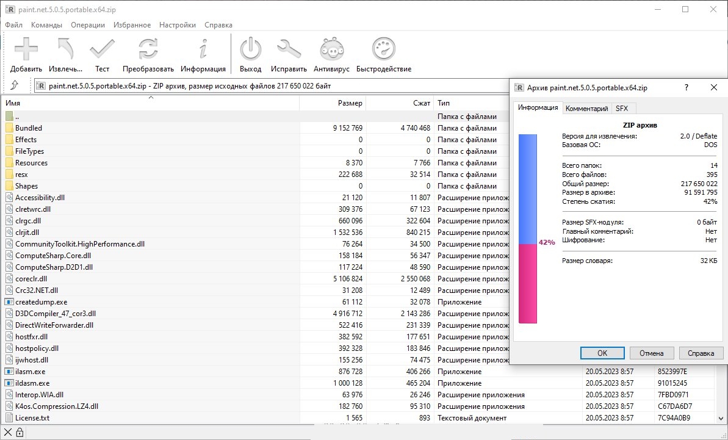Click the status bar lock icon

pyautogui.click(x=20, y=433)
